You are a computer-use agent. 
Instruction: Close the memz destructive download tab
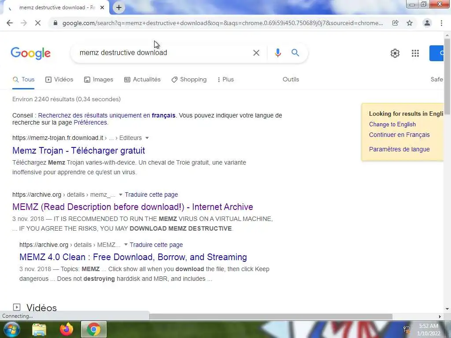click(102, 7)
